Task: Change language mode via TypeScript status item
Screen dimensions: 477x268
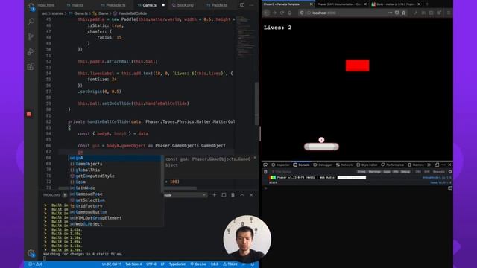Action: (177, 264)
